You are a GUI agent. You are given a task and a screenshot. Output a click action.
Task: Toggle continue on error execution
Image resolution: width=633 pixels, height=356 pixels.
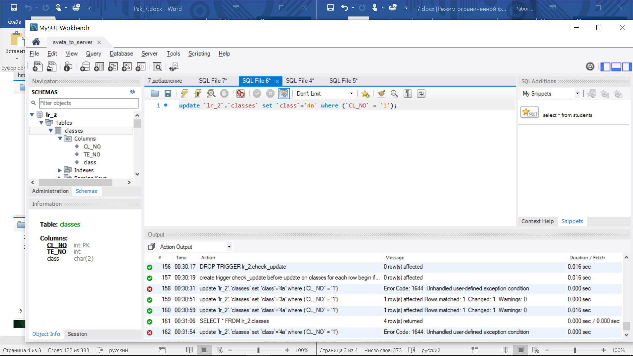pos(240,94)
